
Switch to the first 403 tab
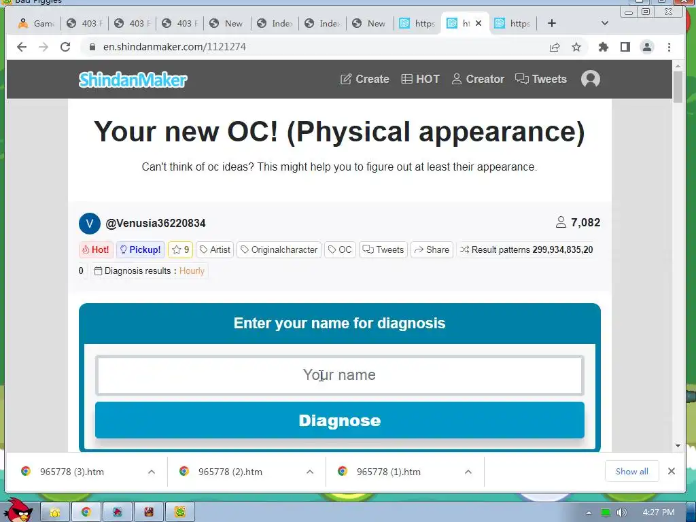tap(84, 23)
